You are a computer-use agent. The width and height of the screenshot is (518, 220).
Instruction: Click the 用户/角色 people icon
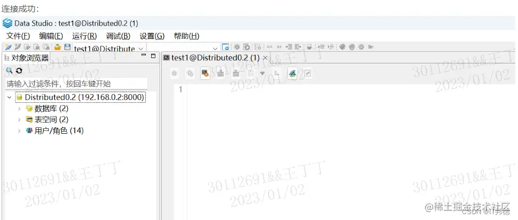coord(29,131)
